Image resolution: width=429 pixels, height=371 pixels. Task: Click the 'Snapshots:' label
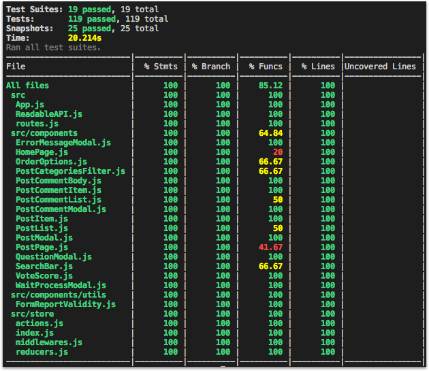click(29, 29)
